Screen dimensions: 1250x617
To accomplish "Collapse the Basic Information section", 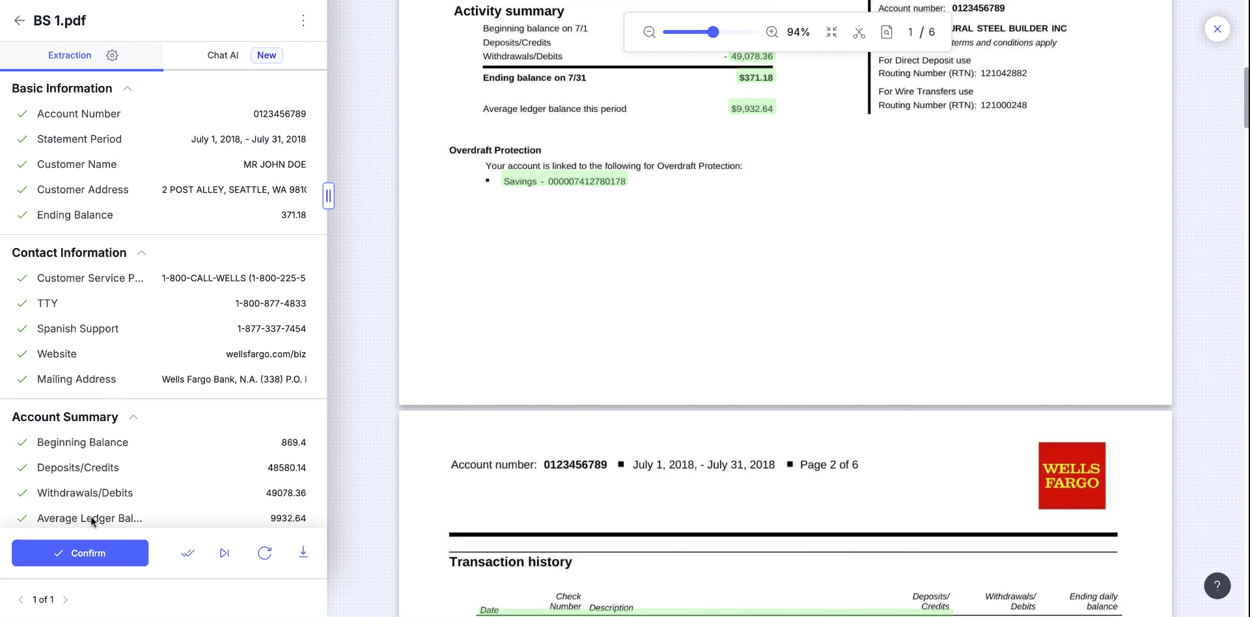I will (x=128, y=89).
